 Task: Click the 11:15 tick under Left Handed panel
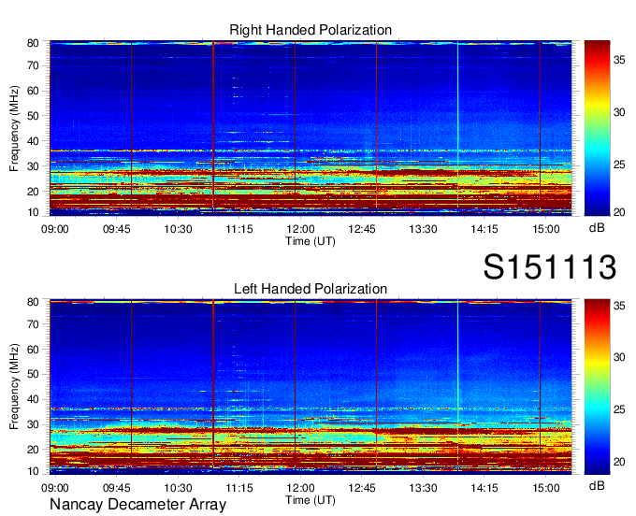pos(238,488)
